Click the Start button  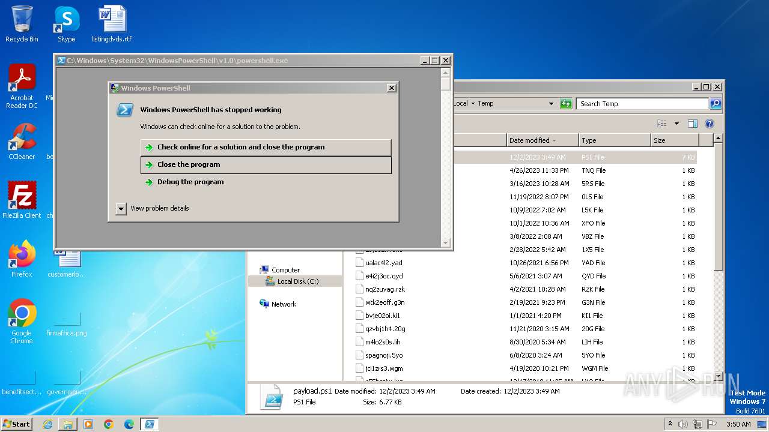tap(16, 424)
